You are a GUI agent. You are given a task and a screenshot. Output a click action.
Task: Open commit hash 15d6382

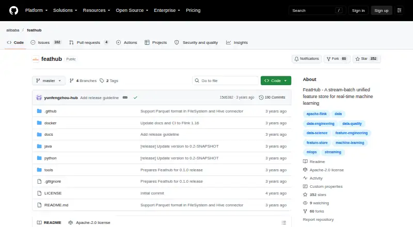(227, 98)
